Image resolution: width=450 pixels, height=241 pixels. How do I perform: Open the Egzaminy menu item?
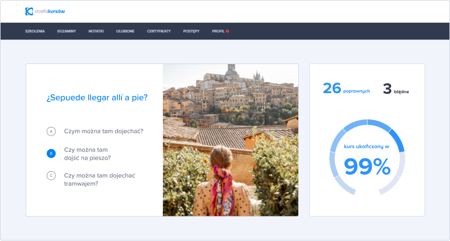pos(67,31)
